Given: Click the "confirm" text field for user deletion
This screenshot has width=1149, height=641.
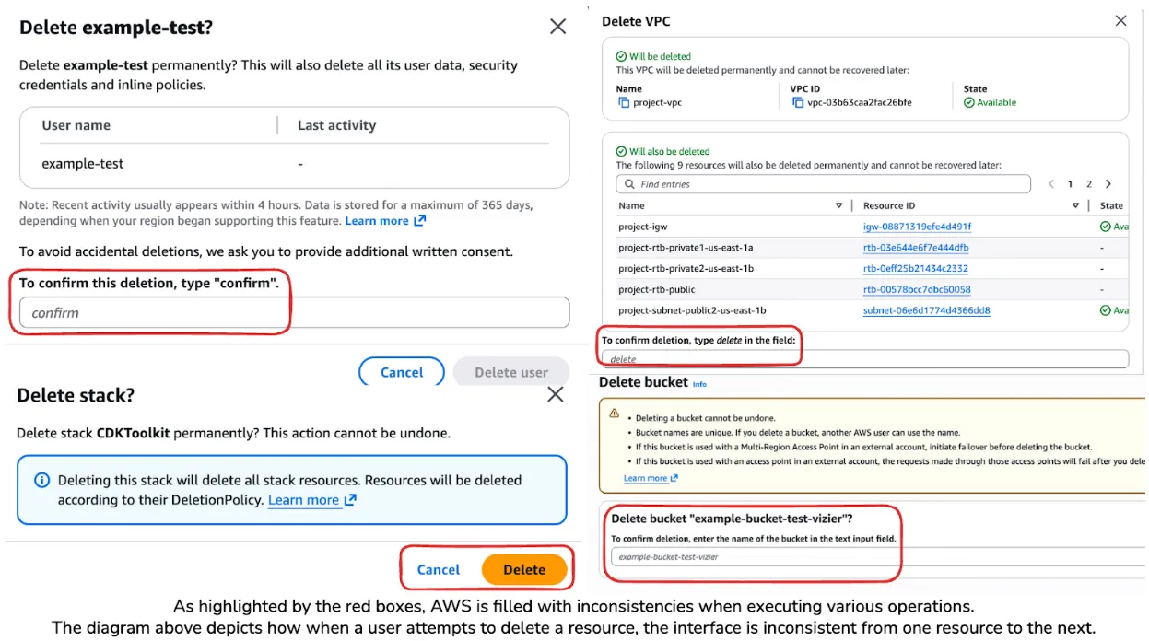Looking at the screenshot, I should coord(294,313).
